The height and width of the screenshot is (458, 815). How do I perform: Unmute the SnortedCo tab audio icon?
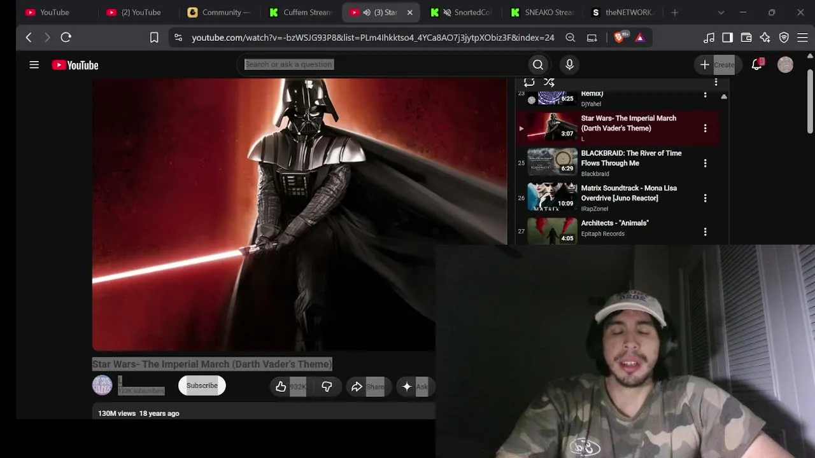pyautogui.click(x=447, y=12)
